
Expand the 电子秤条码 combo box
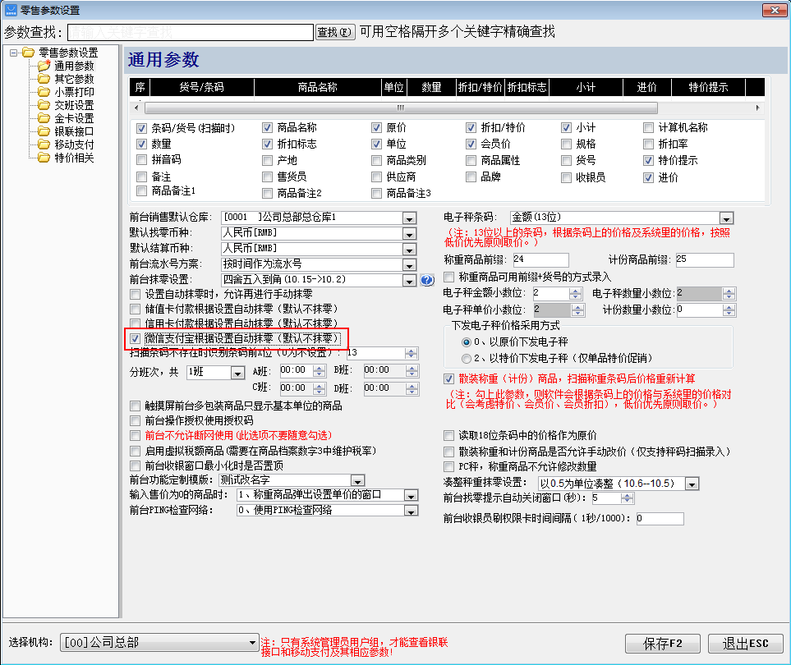pos(726,218)
